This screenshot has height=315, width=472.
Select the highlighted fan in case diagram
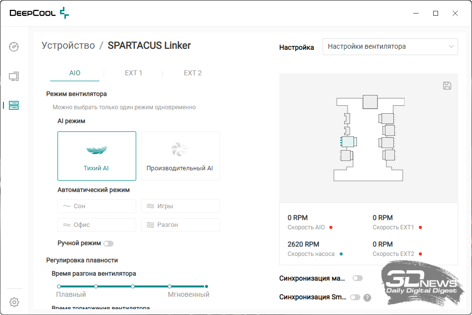click(x=347, y=142)
